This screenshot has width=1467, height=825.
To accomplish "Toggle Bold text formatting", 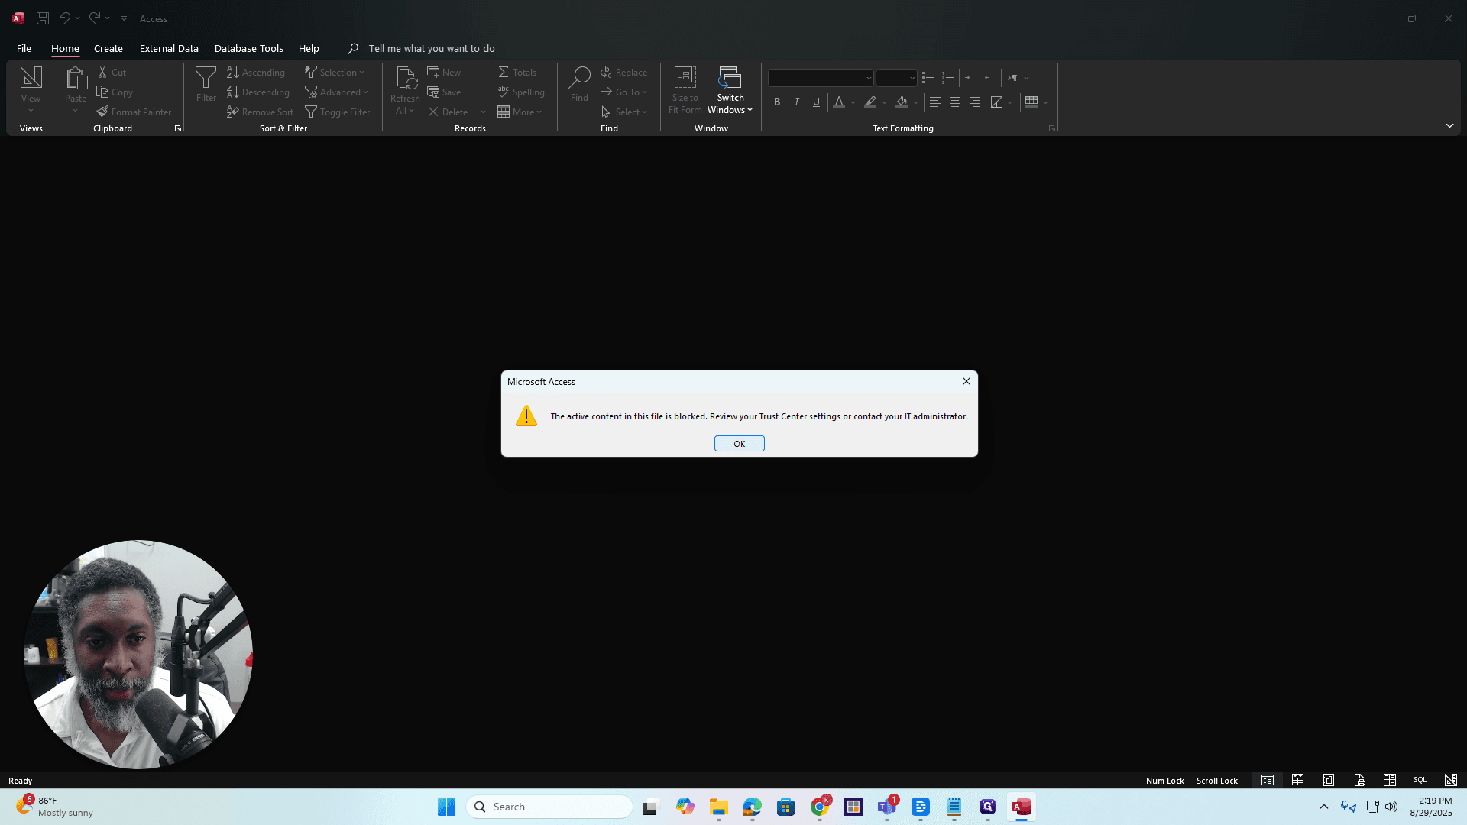I will coord(777,102).
